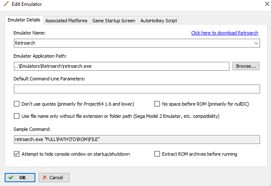This screenshot has width=271, height=186.
Task: Click the Sample Command label
Action: [32, 129]
